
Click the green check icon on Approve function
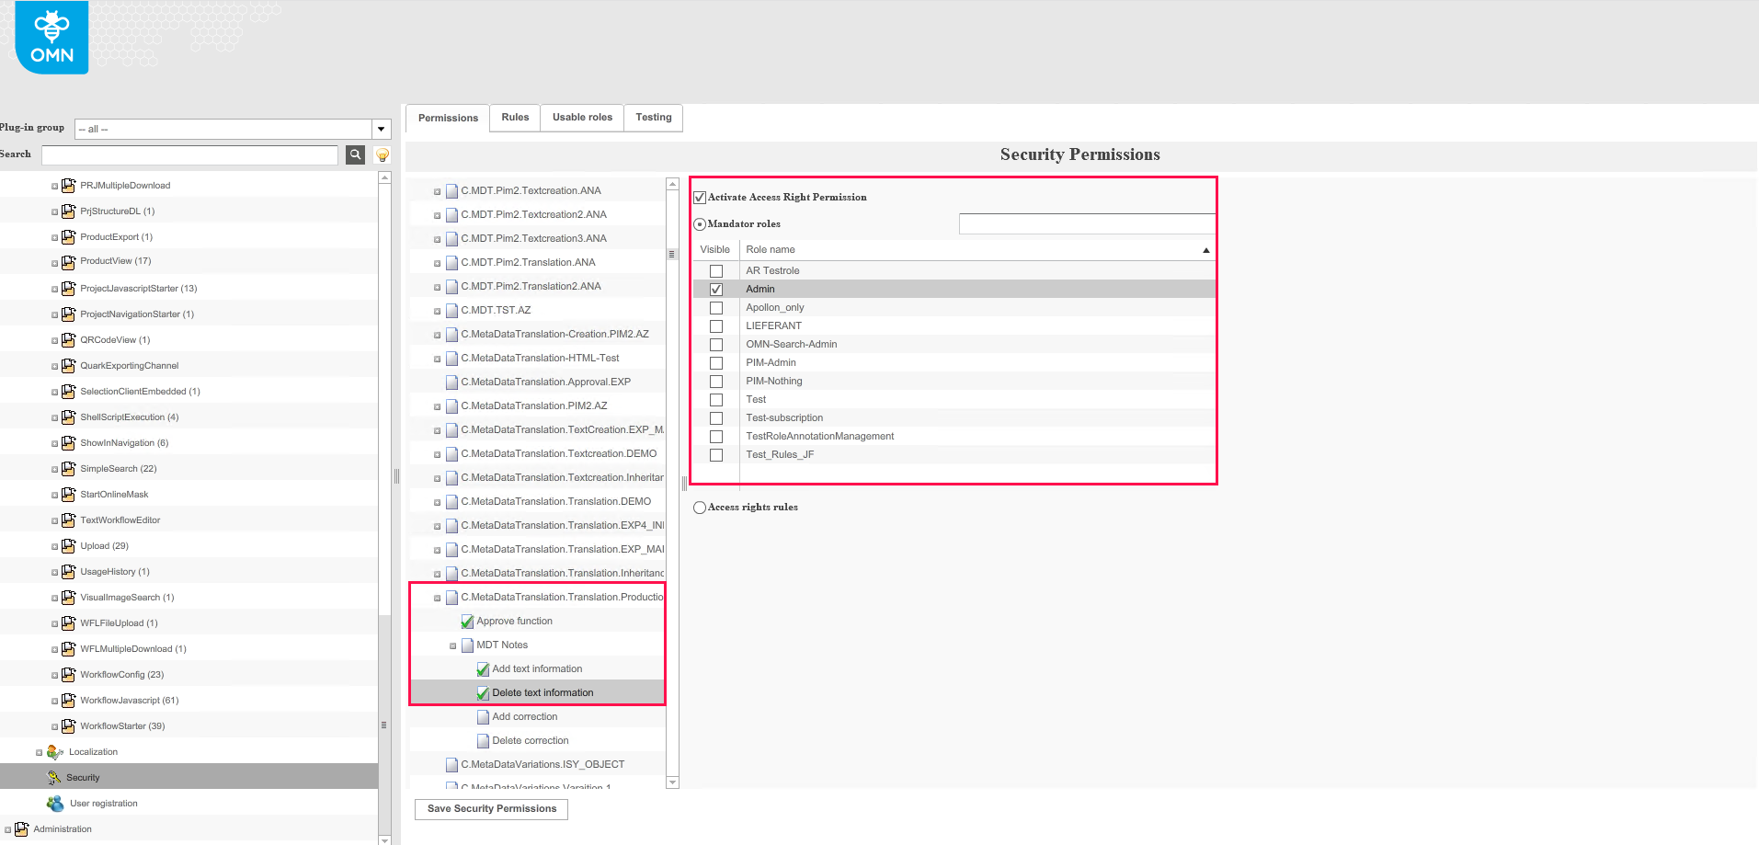click(467, 621)
